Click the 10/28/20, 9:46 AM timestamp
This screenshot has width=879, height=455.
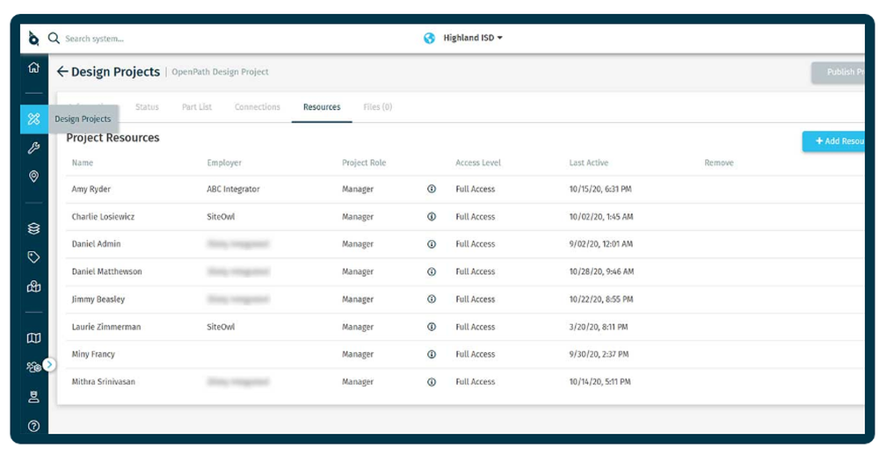pyautogui.click(x=601, y=271)
